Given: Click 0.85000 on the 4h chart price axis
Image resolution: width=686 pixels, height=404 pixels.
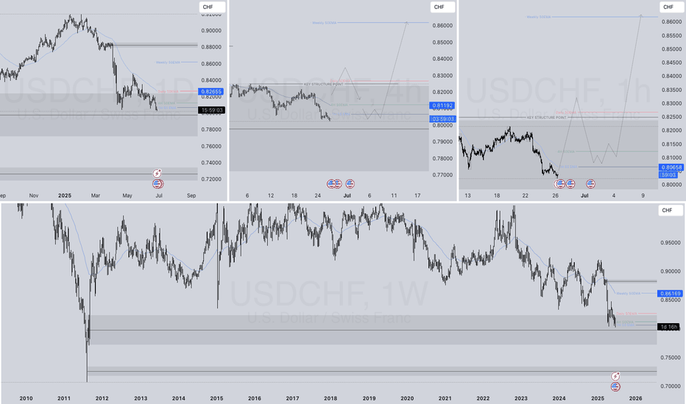Looking at the screenshot, I should click(x=442, y=43).
